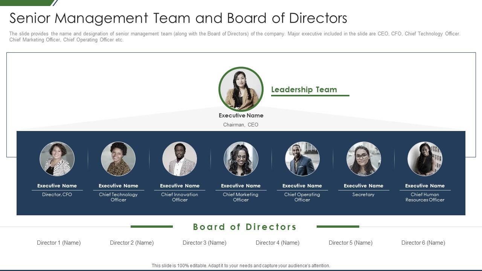Select the Chief Human Resources Officer photo
This screenshot has width=482, height=271.
[425, 159]
